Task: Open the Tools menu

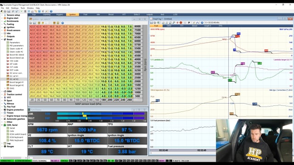Action: click(x=23, y=8)
